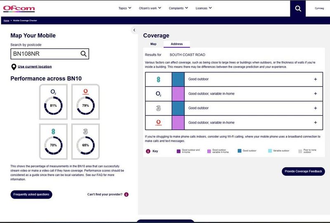Open the Complaints dropdown menu
The width and height of the screenshot is (330, 223).
coord(179,8)
